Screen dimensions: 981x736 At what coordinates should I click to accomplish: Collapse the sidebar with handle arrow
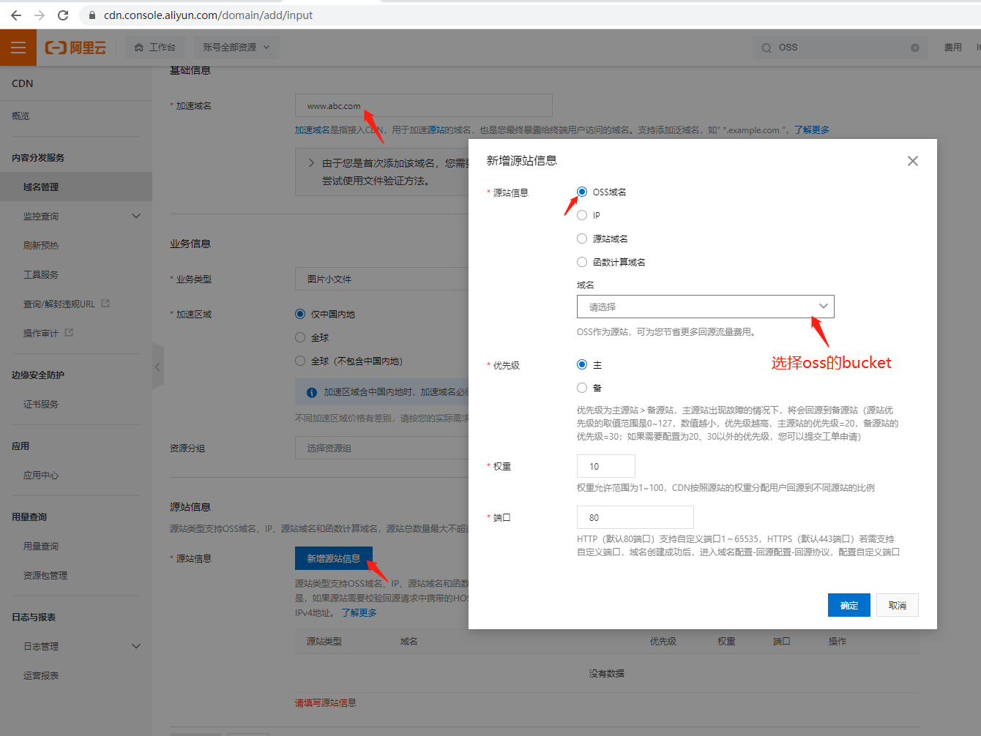[x=157, y=367]
